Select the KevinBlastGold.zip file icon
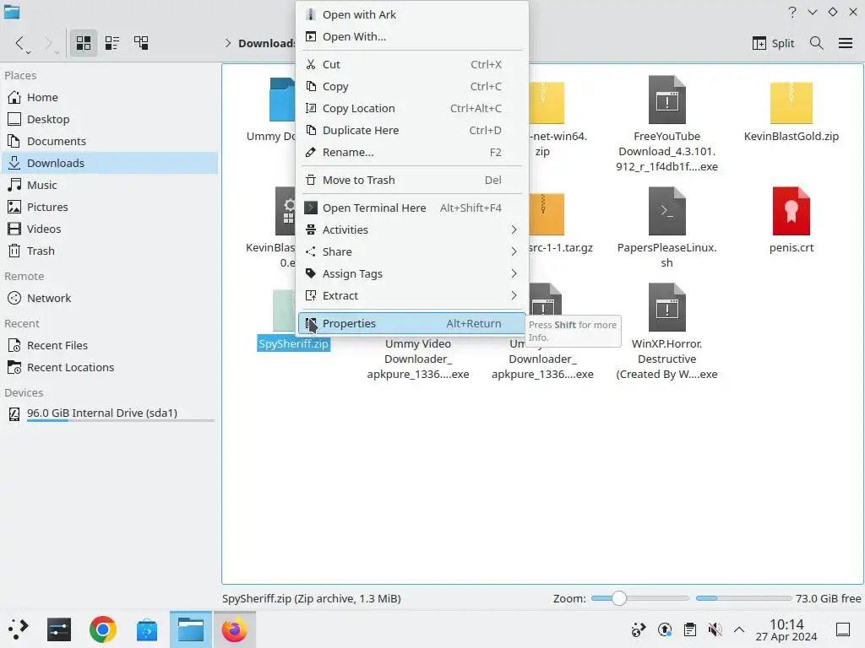 tap(791, 102)
